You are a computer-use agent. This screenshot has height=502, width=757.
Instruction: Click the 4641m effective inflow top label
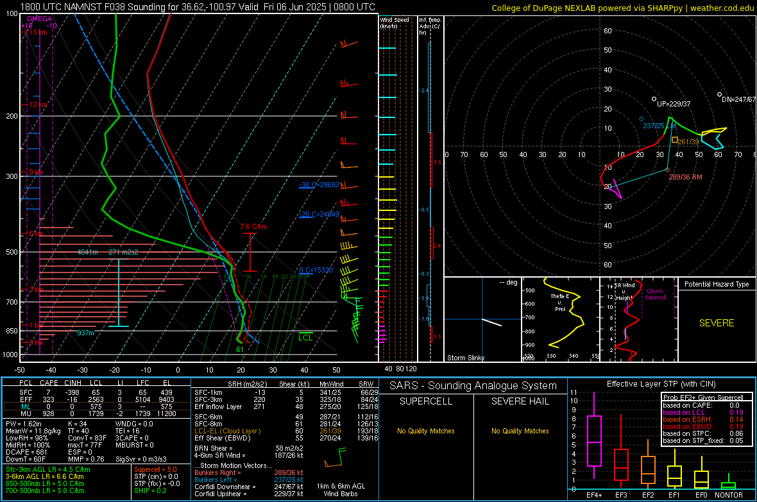[x=87, y=252]
